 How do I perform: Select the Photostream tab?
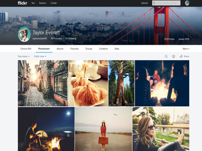click(x=44, y=49)
